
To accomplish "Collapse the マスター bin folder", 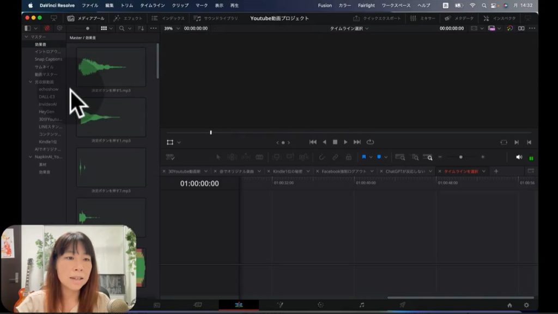I will (x=26, y=37).
